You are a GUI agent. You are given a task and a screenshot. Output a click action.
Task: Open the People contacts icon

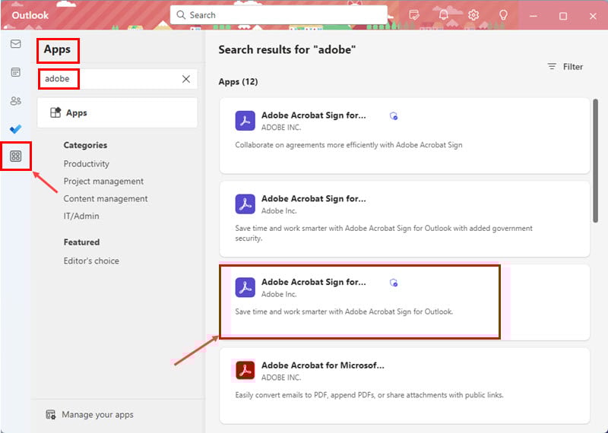point(15,101)
